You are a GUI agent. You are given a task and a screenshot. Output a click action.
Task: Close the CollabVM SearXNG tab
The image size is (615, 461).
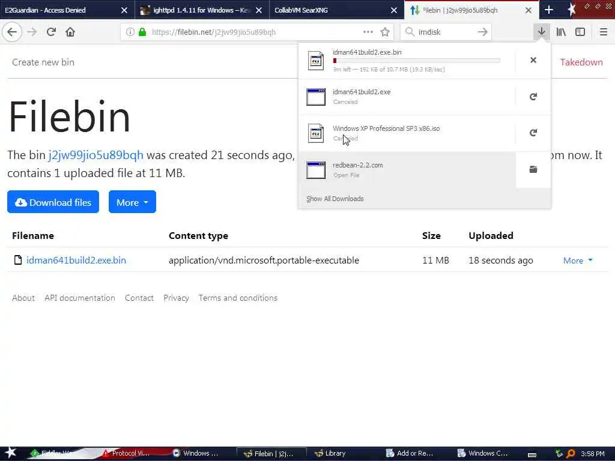394,10
